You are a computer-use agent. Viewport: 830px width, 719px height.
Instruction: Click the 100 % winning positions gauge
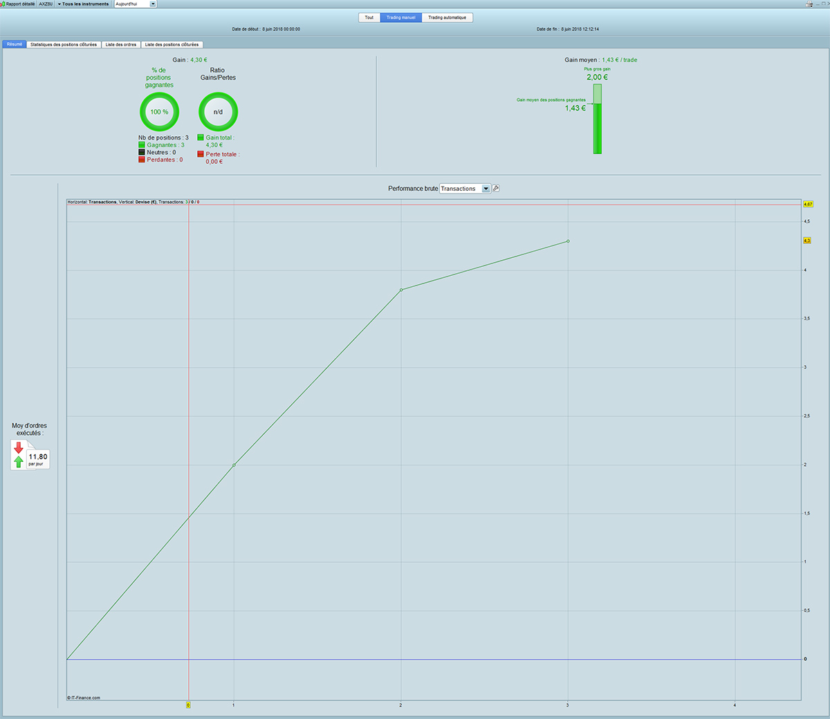(159, 112)
